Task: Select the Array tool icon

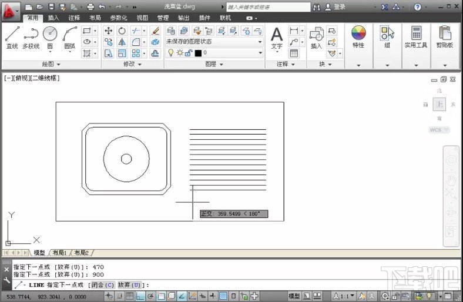Action: click(x=136, y=53)
